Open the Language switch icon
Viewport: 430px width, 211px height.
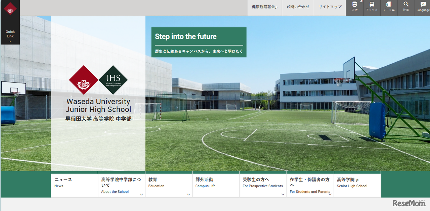[x=423, y=7]
